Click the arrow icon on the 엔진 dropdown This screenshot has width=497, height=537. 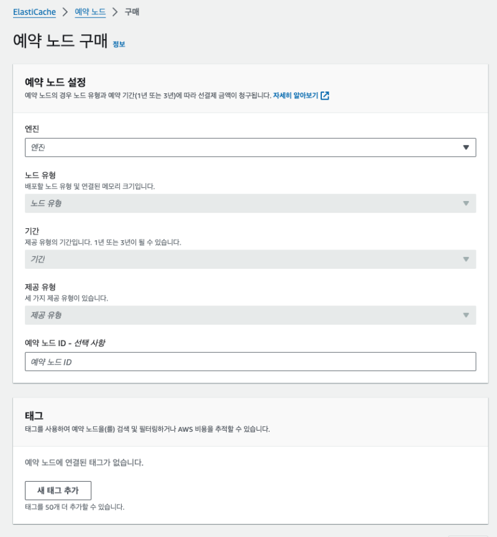tap(466, 147)
